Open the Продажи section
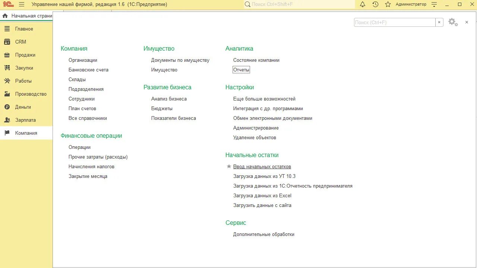The width and height of the screenshot is (477, 268). pos(26,55)
